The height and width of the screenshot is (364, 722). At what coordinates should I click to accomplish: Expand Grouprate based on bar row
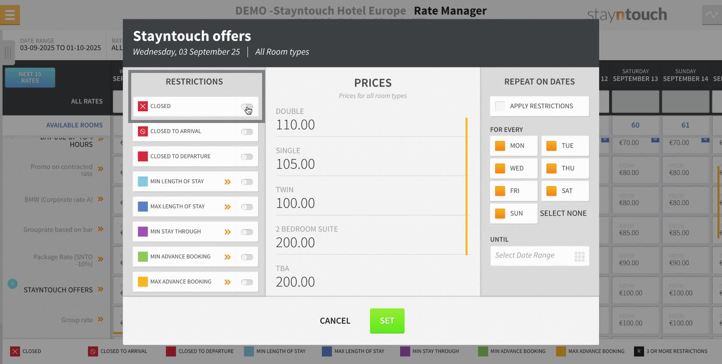coord(100,229)
